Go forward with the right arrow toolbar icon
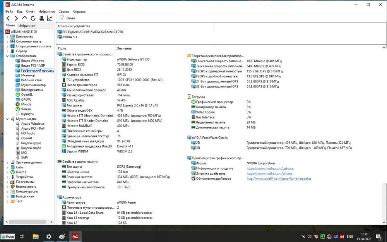The width and height of the screenshot is (387, 242). tap(16, 18)
